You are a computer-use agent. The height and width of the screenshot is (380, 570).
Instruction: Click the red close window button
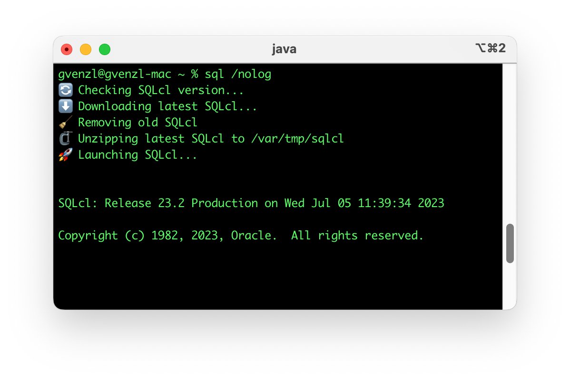tap(67, 49)
